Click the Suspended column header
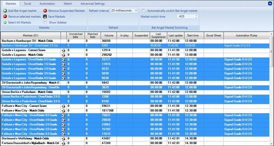274x146 pixels. (x=141, y=35)
